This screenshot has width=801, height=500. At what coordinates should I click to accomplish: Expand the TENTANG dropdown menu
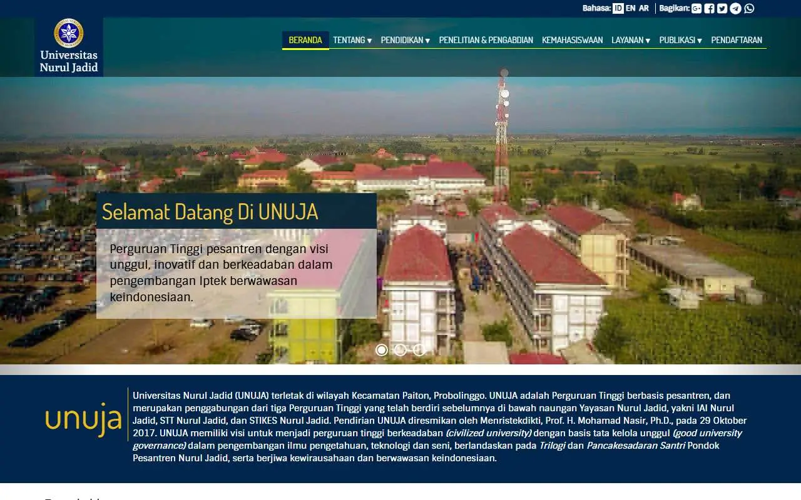pos(352,40)
